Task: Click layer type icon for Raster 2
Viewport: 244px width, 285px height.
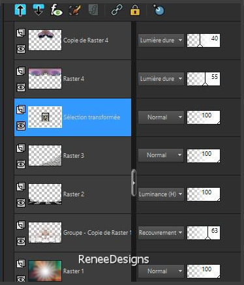Action: tap(21, 187)
